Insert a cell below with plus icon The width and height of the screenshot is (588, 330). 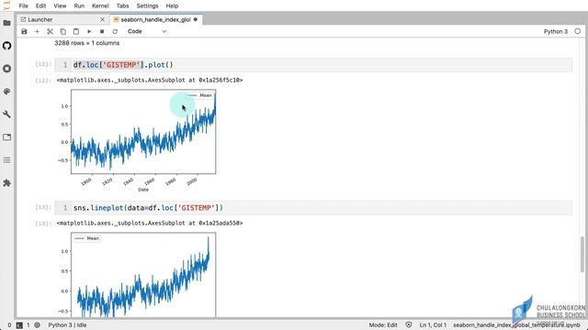[x=37, y=31]
